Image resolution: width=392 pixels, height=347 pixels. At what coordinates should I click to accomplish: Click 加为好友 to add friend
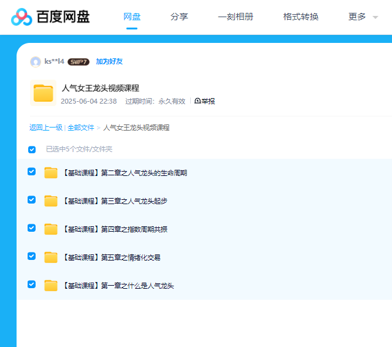[109, 62]
